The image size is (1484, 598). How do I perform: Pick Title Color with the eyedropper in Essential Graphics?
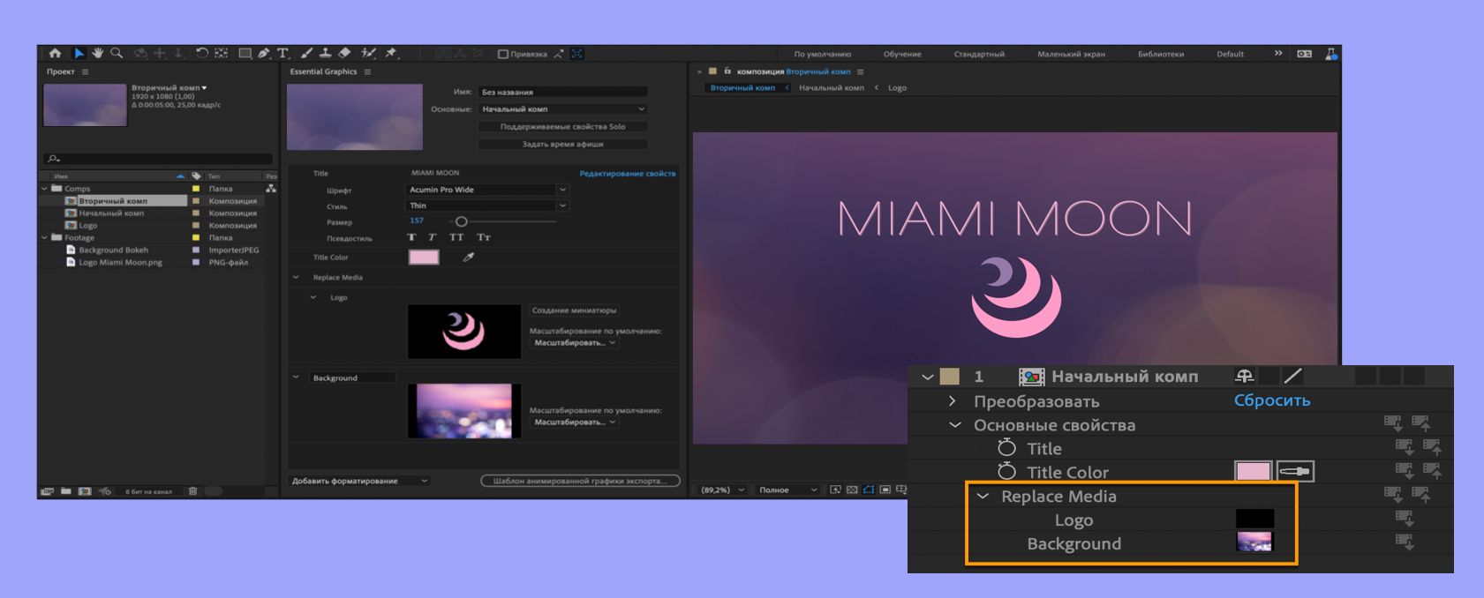click(x=469, y=258)
